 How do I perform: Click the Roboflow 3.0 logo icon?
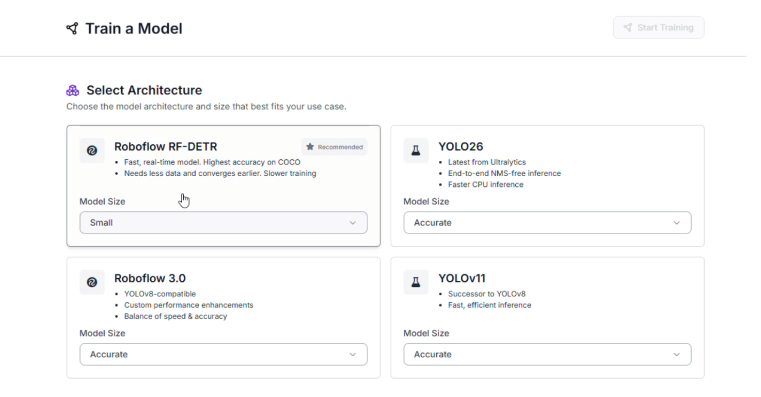pyautogui.click(x=92, y=282)
